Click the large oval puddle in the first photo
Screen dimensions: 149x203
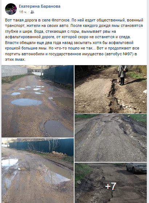click(27, 102)
